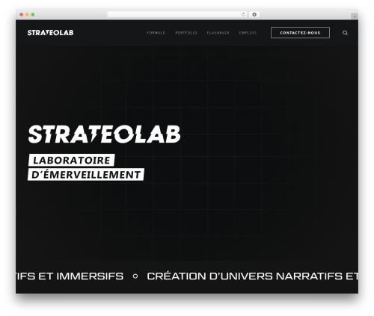Open the search icon in the site header
Image resolution: width=374 pixels, height=316 pixels.
point(345,33)
